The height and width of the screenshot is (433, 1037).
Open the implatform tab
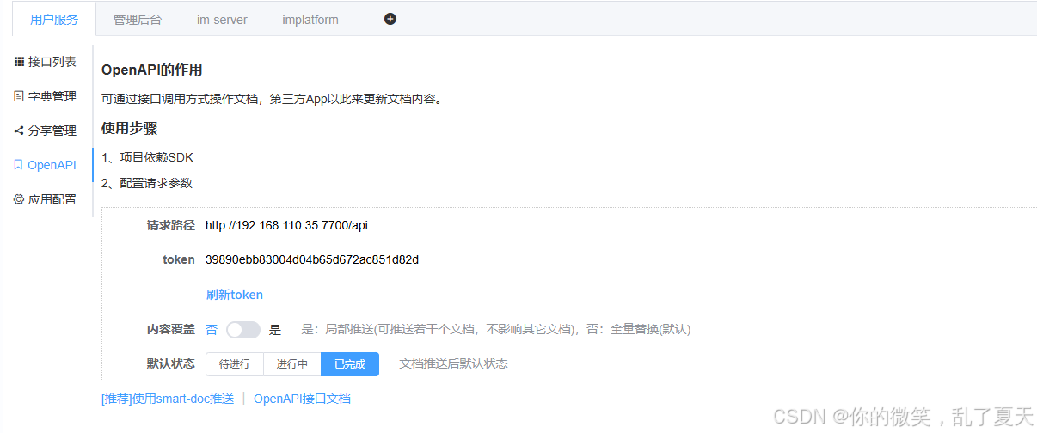coord(310,19)
